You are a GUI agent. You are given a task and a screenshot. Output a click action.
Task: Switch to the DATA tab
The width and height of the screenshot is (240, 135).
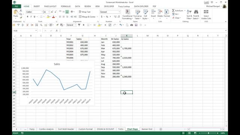point(78,6)
